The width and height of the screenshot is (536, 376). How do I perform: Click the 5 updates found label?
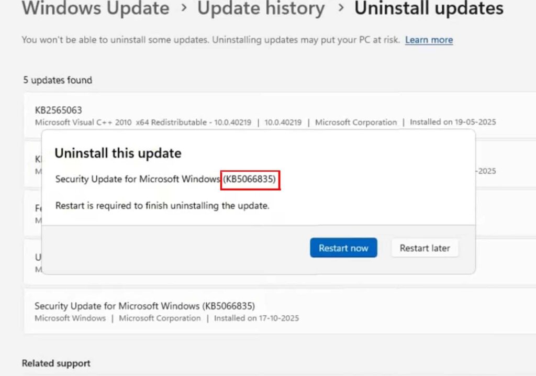coord(57,80)
